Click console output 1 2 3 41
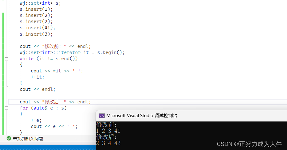This screenshot has width=287, height=150. click(108, 131)
